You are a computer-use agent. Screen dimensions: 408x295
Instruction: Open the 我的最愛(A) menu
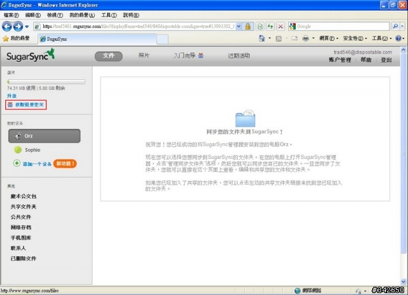click(x=82, y=15)
